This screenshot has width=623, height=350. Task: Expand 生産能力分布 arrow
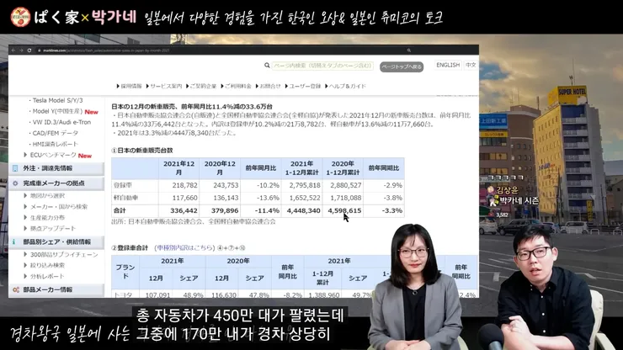click(25, 218)
